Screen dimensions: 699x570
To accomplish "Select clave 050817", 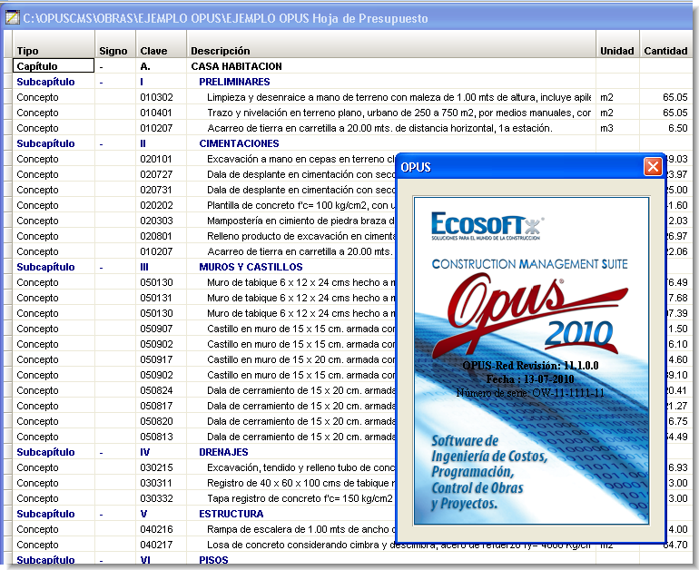I will coord(156,406).
